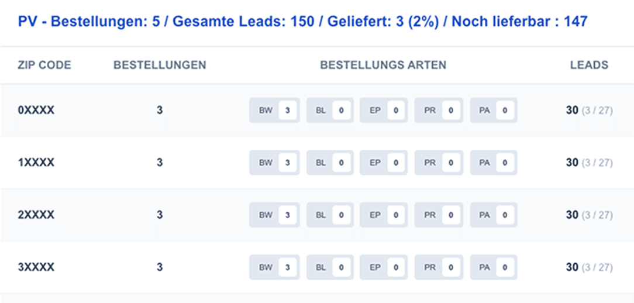
Task: Sort by the BESTELLUNGEN column header
Action: [x=160, y=65]
